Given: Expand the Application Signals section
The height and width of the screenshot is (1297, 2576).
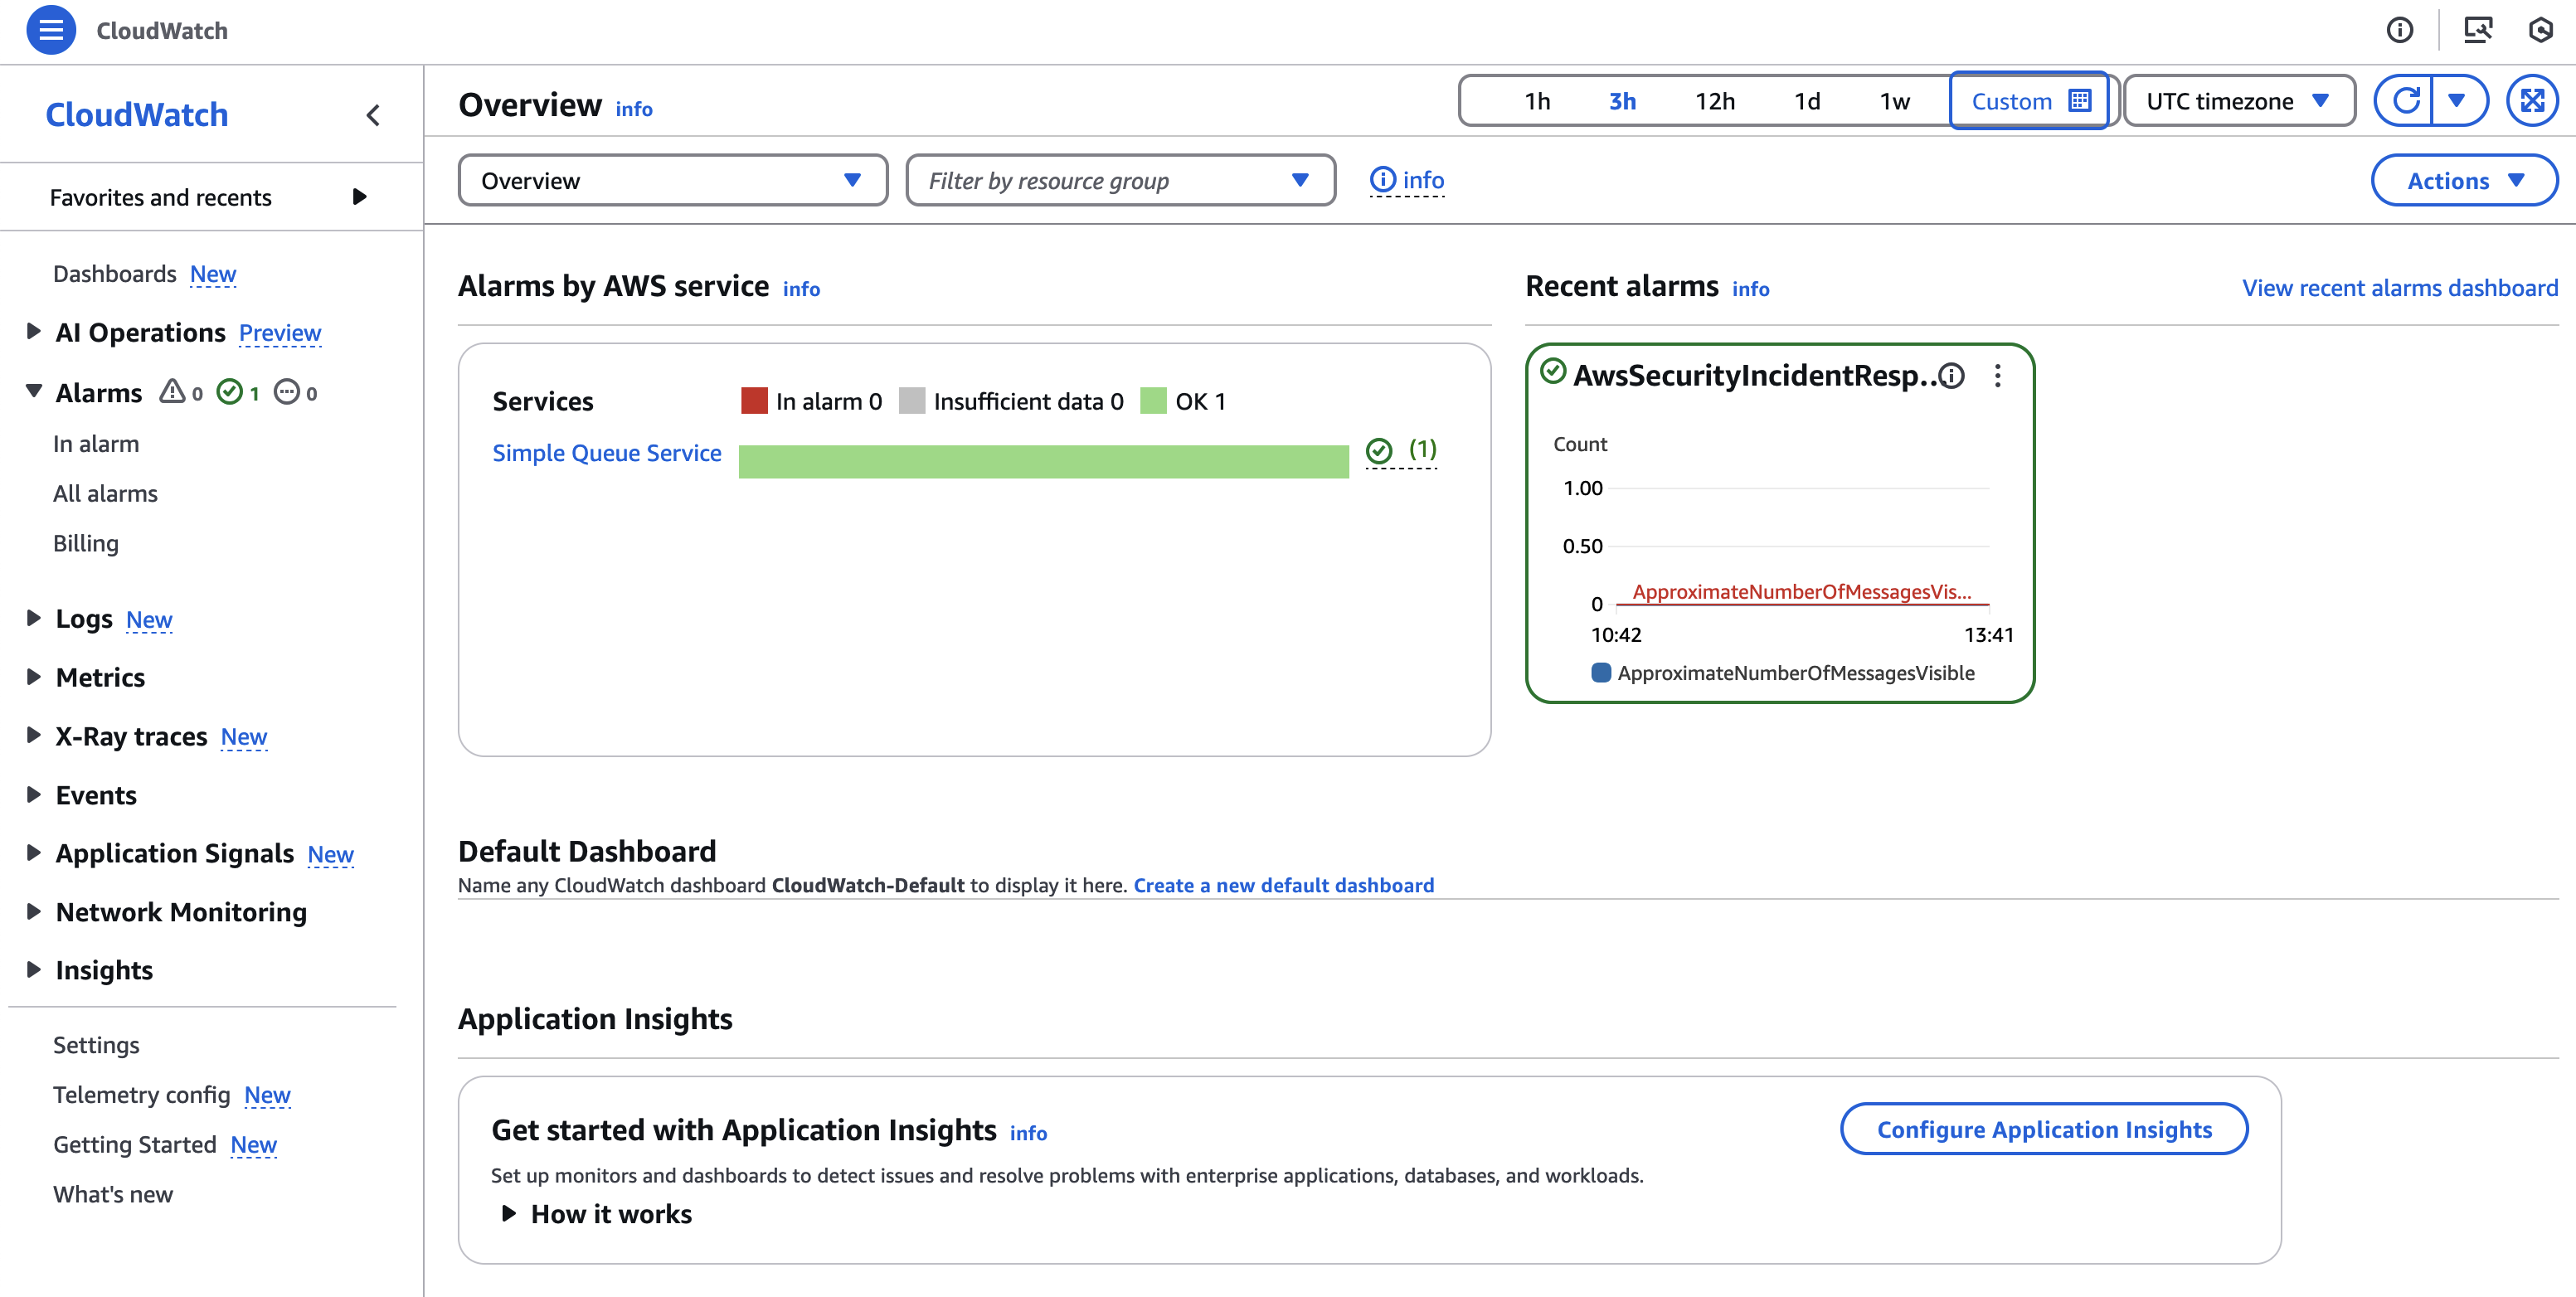Looking at the screenshot, I should click(33, 853).
